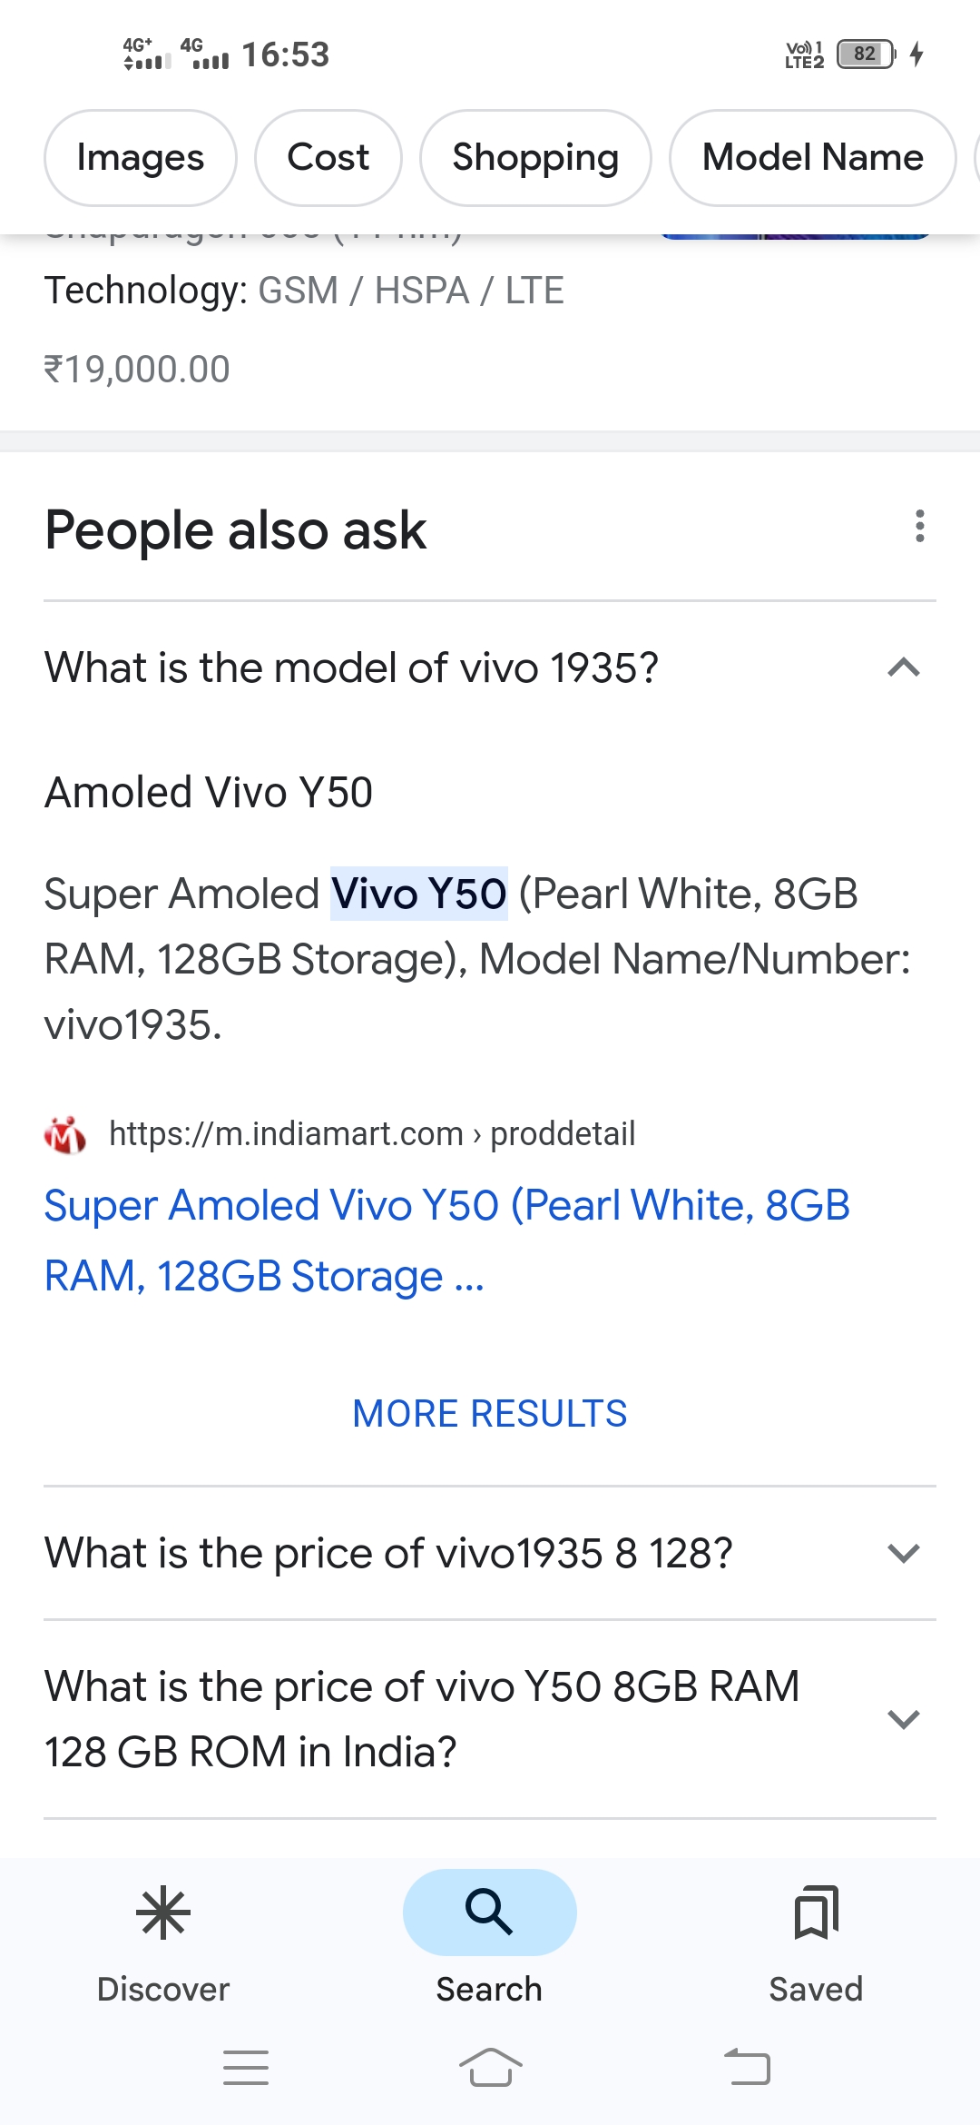
Task: Select the Images filter chip
Action: (141, 158)
